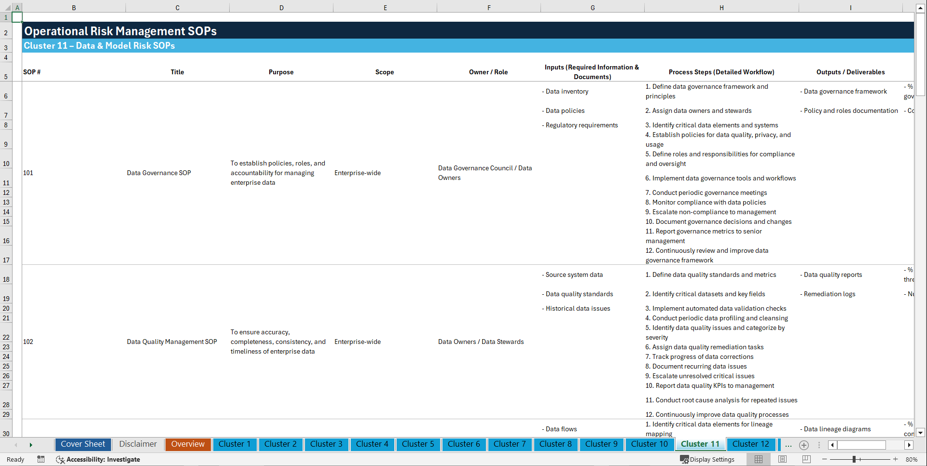Click the New Sheet plus icon
The image size is (927, 466).
(x=804, y=445)
